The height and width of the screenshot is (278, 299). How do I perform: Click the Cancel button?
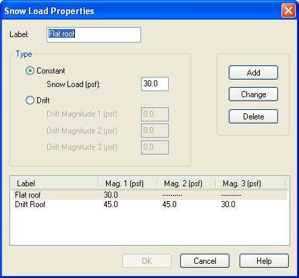205,261
